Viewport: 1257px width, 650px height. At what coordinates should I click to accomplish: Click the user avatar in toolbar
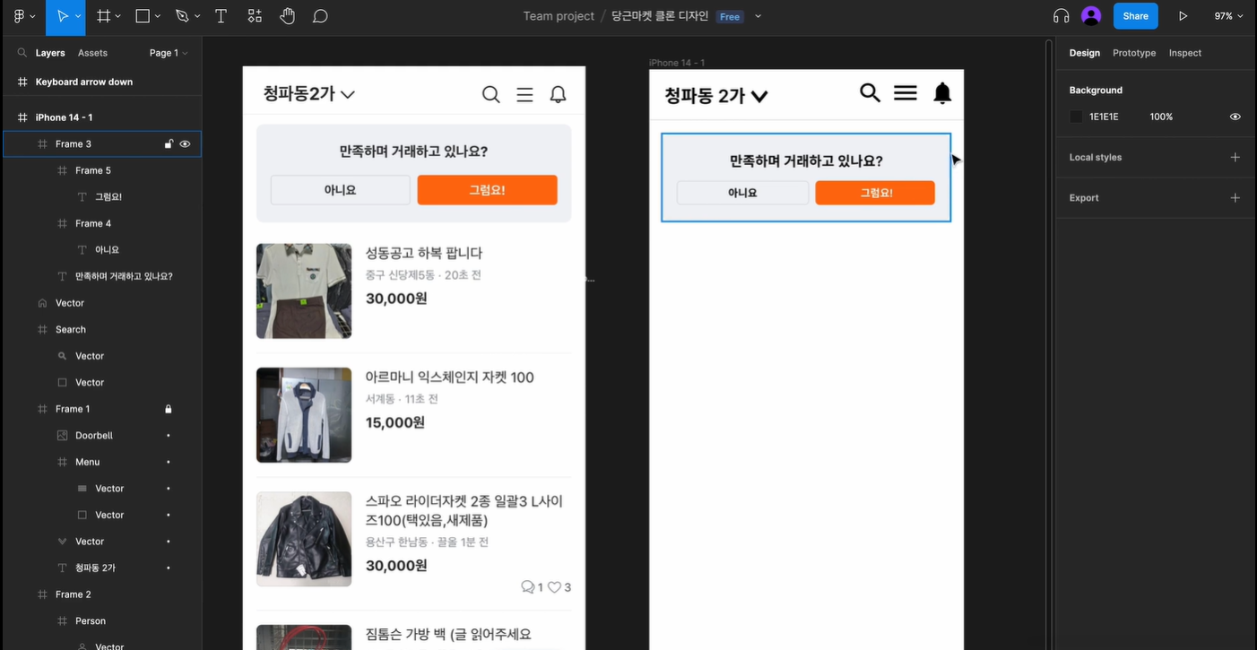1091,16
